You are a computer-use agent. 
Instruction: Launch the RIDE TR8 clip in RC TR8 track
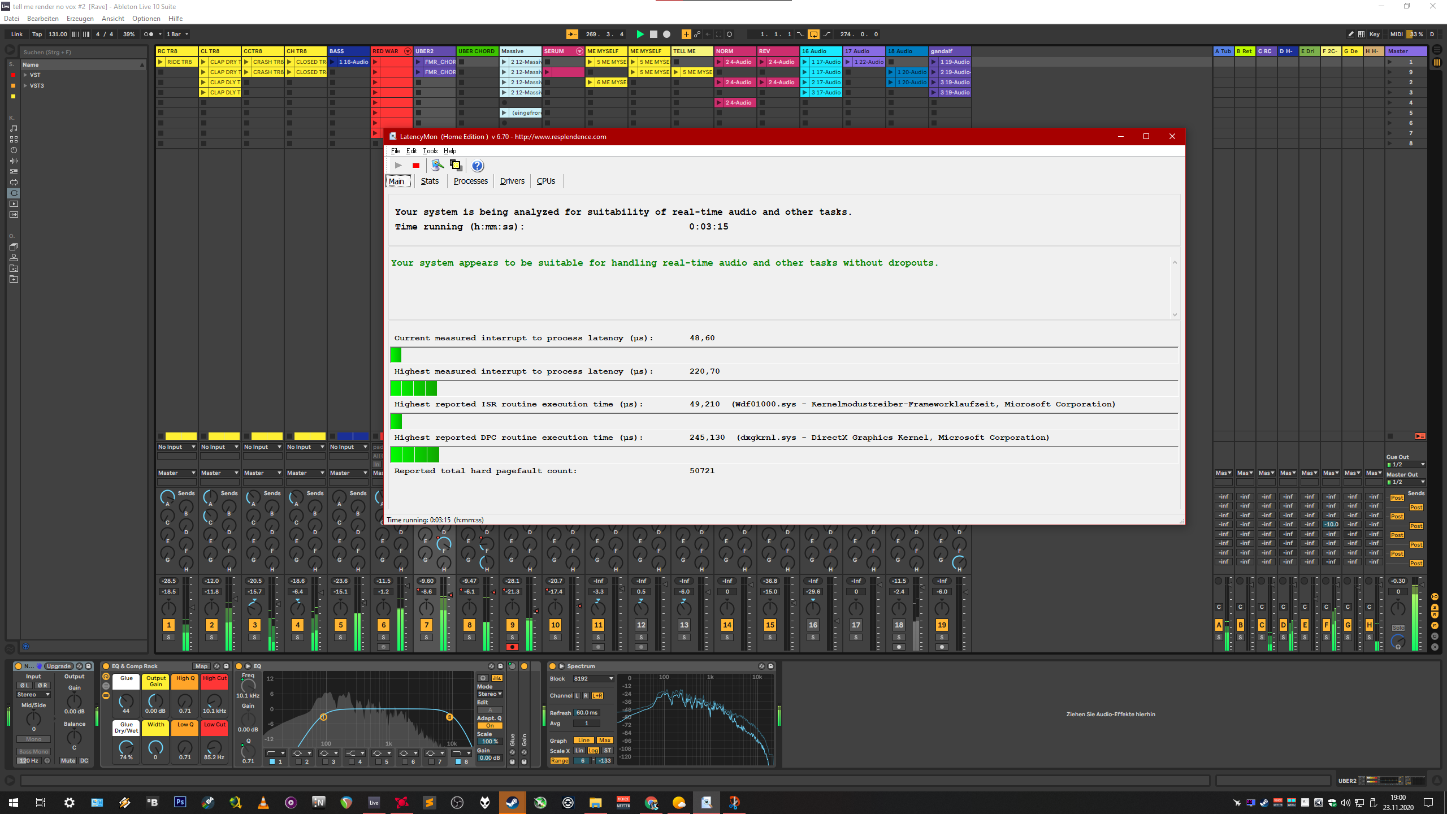click(x=161, y=62)
